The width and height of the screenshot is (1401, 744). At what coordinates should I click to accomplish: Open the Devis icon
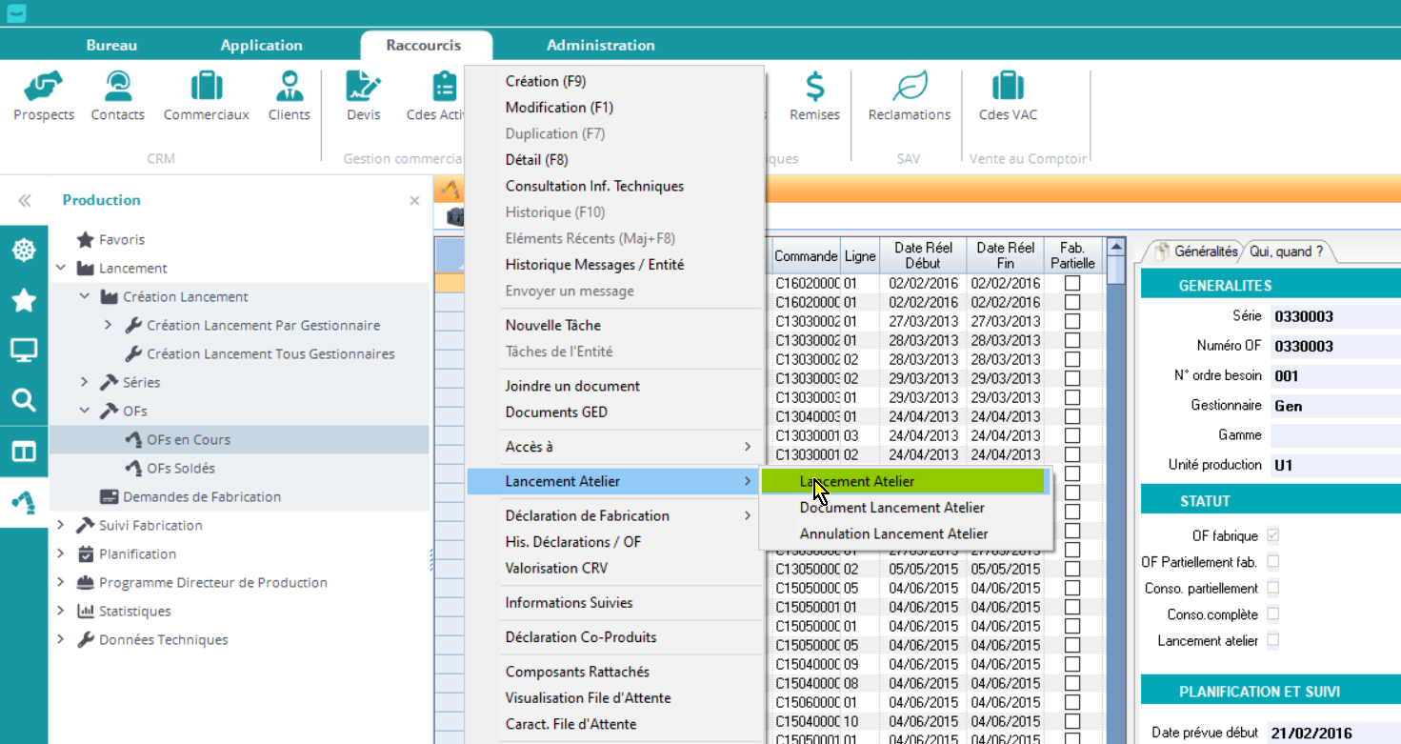click(x=363, y=88)
